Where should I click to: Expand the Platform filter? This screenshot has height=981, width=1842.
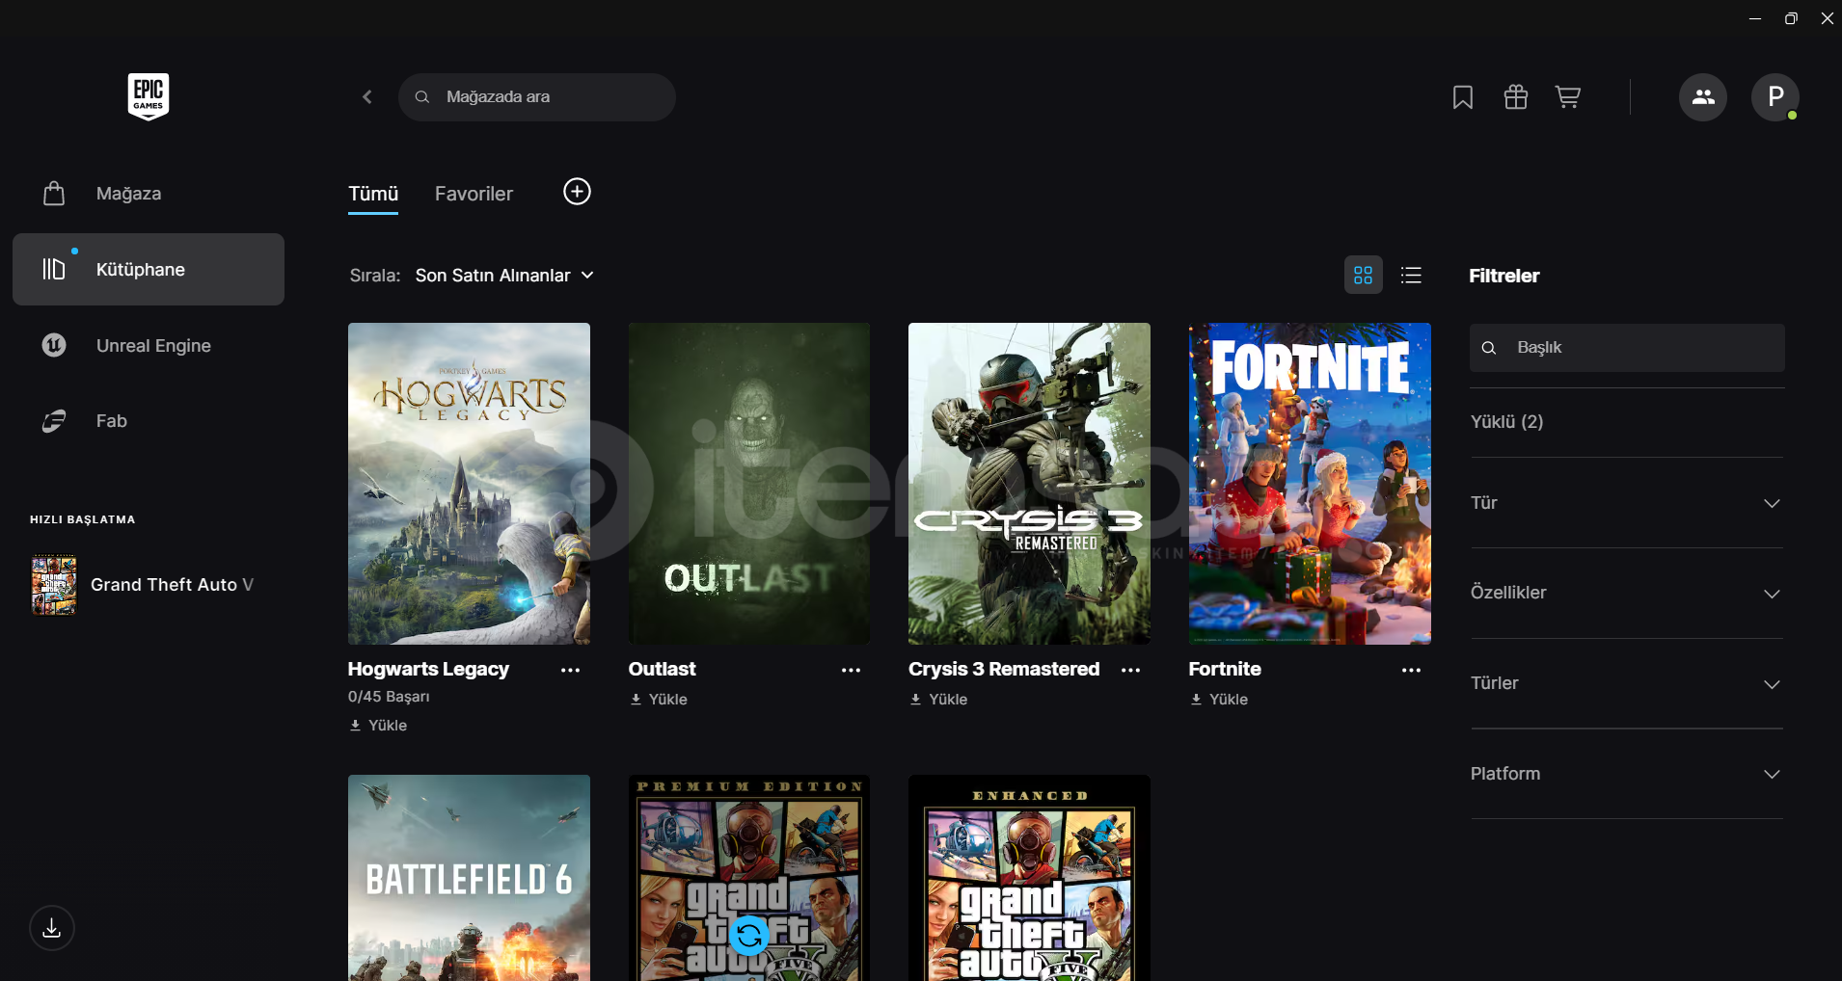pos(1627,774)
